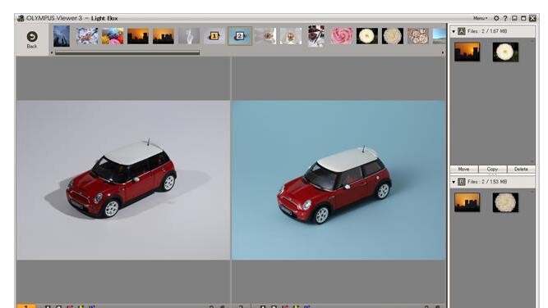Image resolution: width=548 pixels, height=308 pixels.
Task: Select the cream dahlia filmstrip thumbnail
Action: click(393, 36)
